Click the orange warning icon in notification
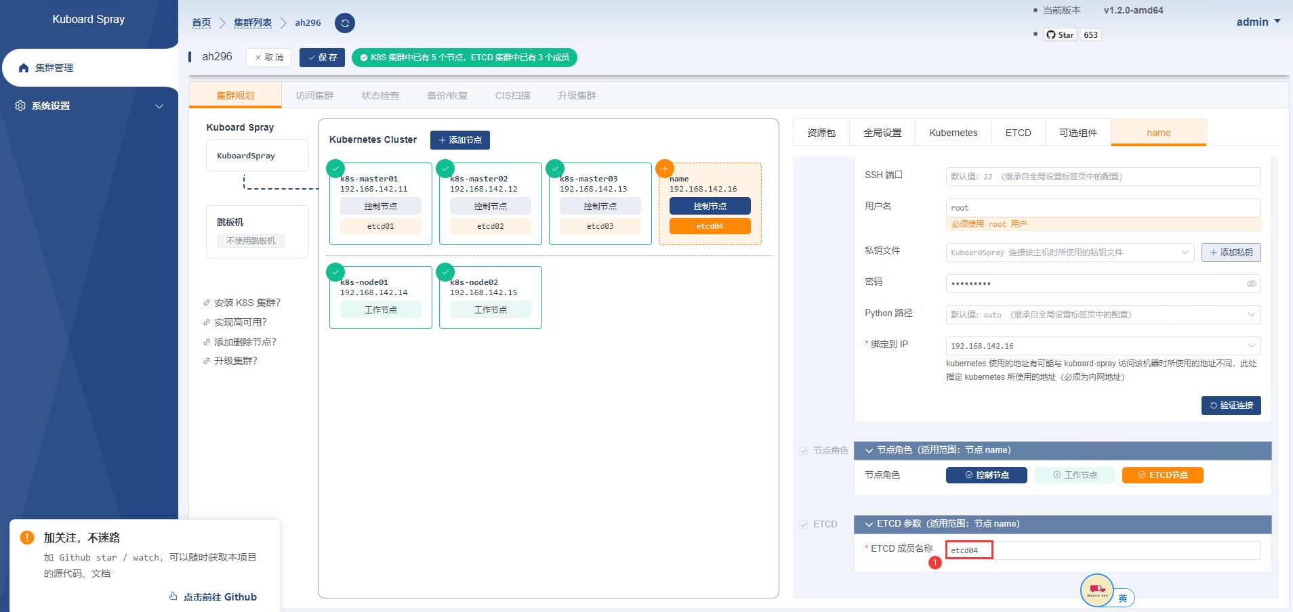1293x612 pixels. point(27,538)
